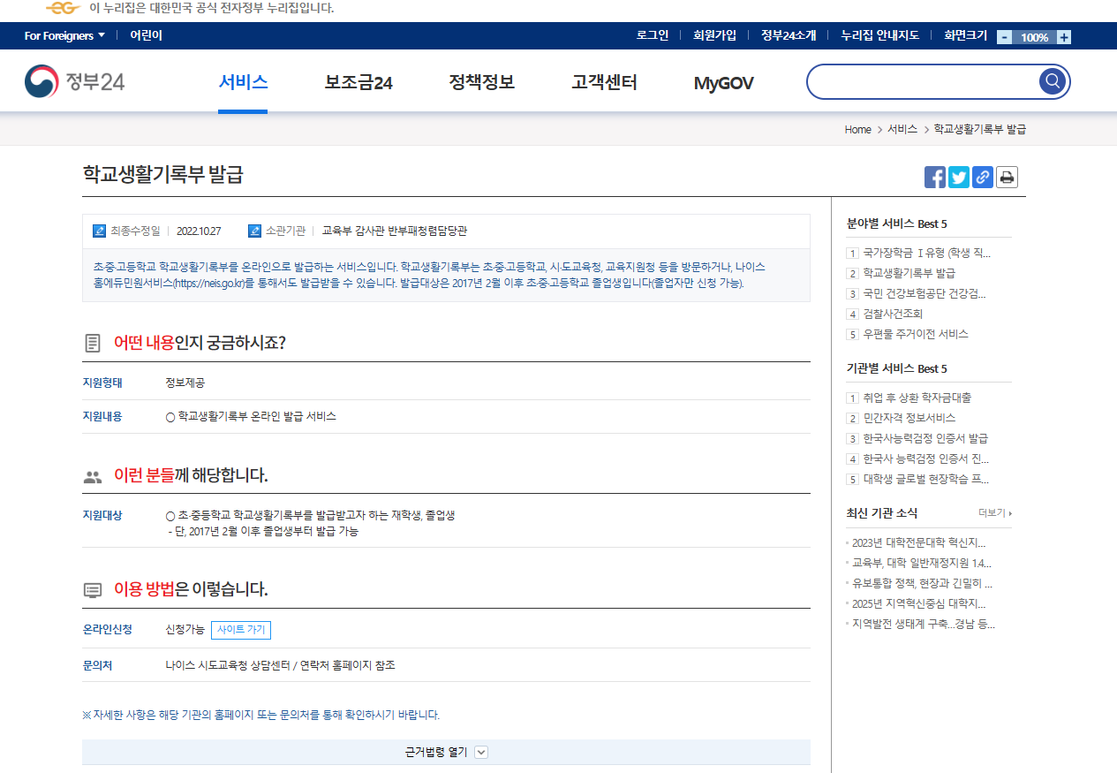Click the search magnifier icon
This screenshot has height=773, width=1117.
click(1052, 80)
